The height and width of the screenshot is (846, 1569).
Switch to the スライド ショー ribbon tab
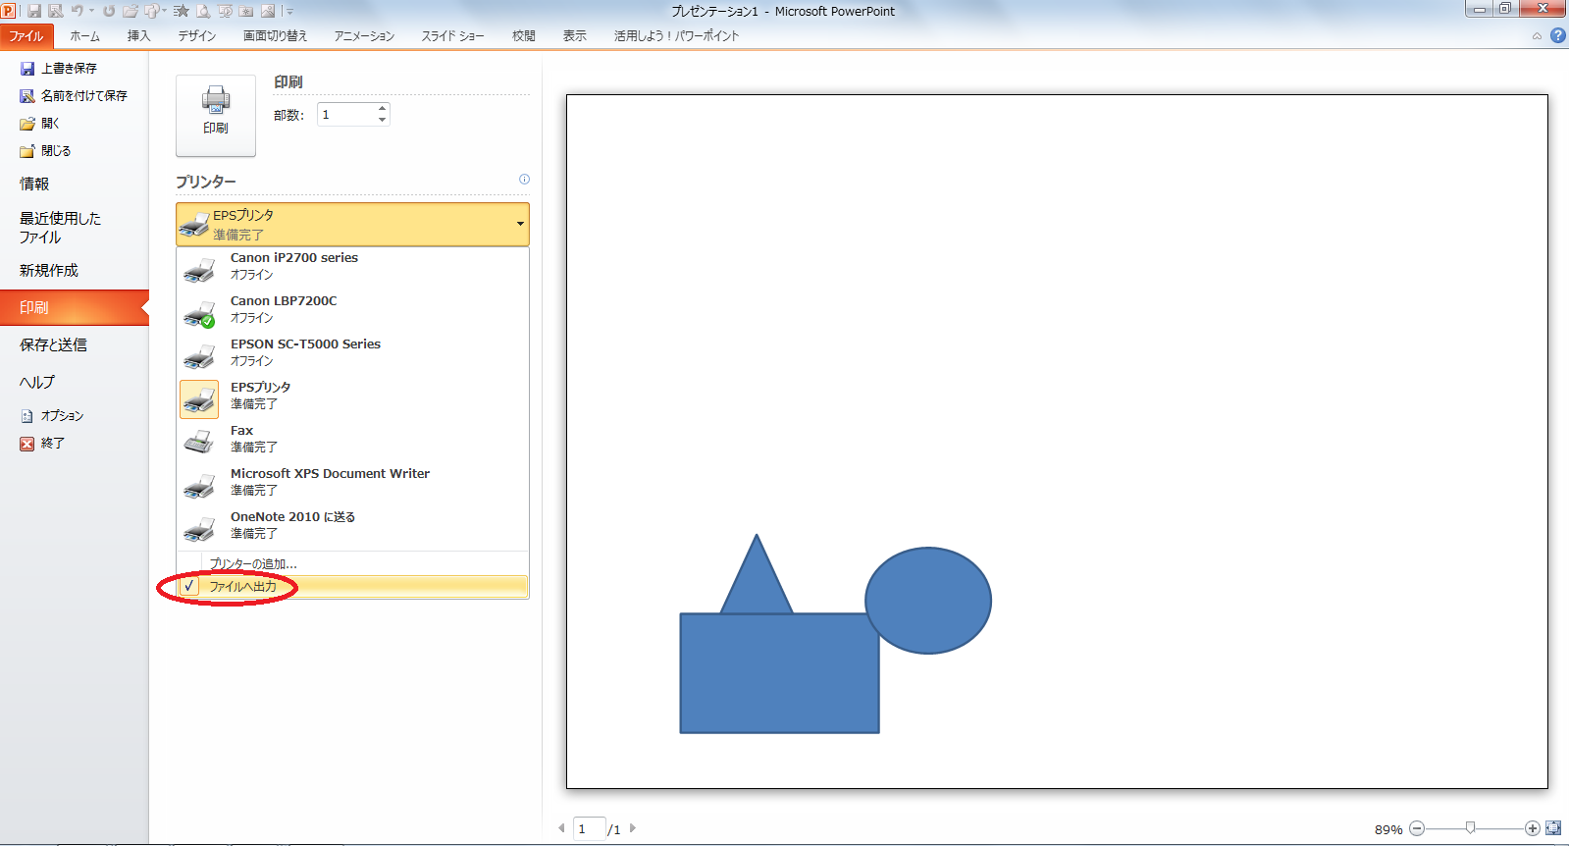coord(453,36)
